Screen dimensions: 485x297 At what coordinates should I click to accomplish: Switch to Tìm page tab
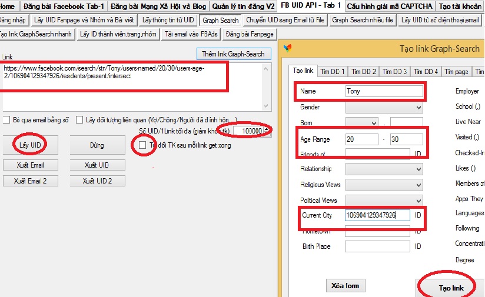[456, 72]
